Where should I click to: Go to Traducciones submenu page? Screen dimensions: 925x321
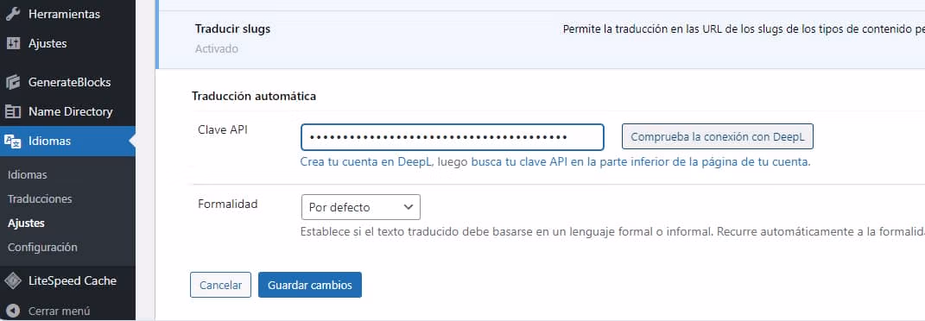(40, 199)
